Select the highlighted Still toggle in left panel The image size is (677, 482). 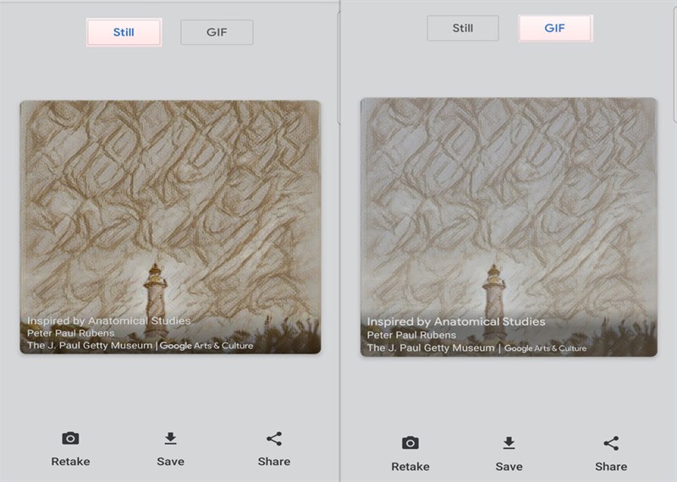pos(124,32)
